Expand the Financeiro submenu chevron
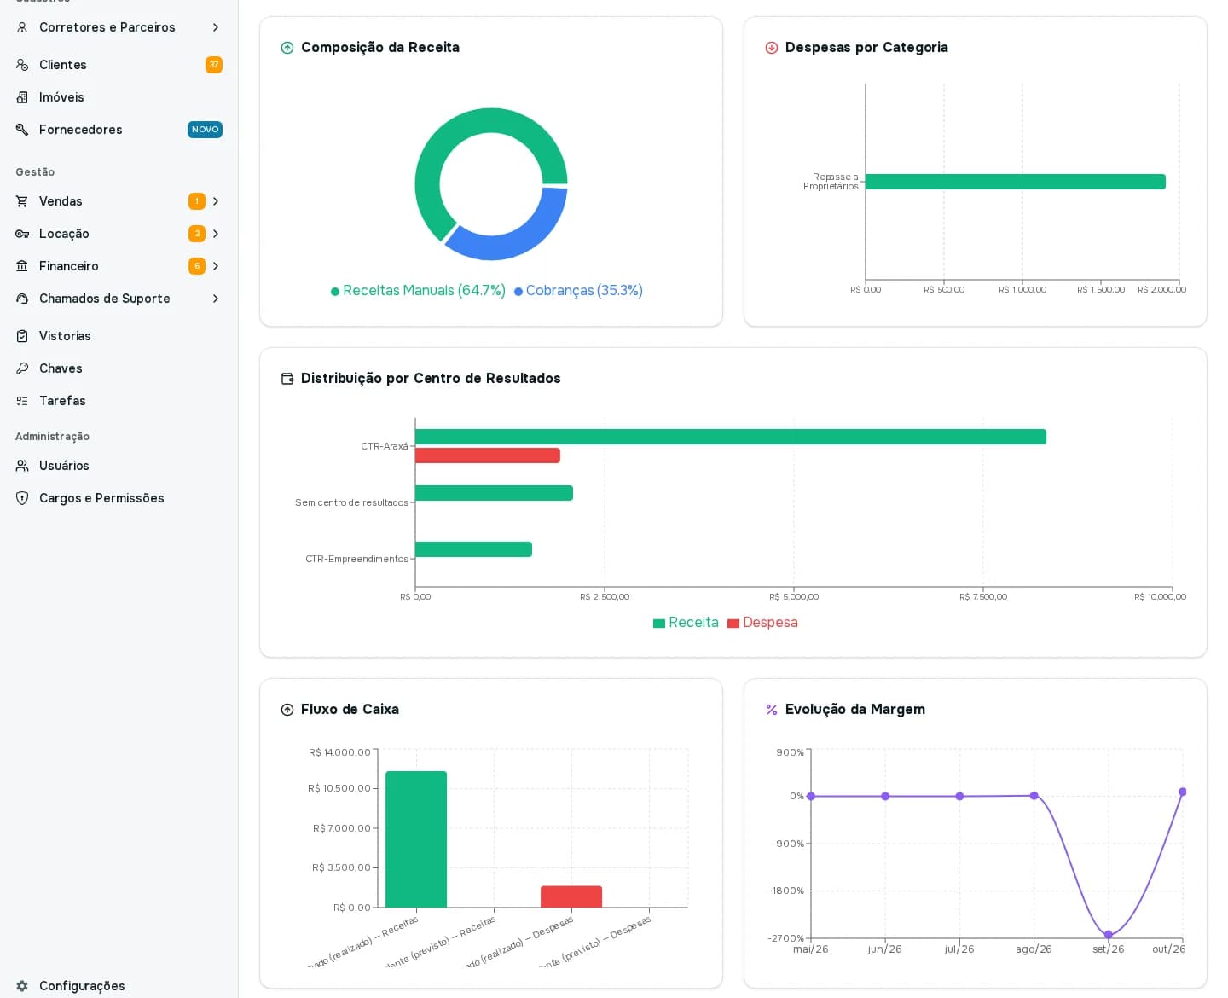This screenshot has width=1228, height=998. pos(216,266)
